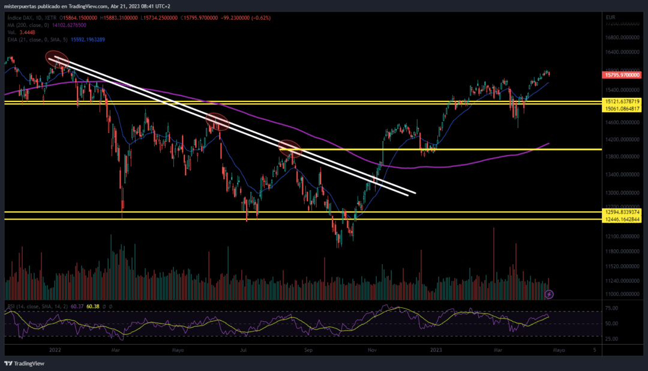Screen dimensions: 648x371
Task: Select the MA (200, close, 0) indicator legend
Action: pyautogui.click(x=46, y=25)
